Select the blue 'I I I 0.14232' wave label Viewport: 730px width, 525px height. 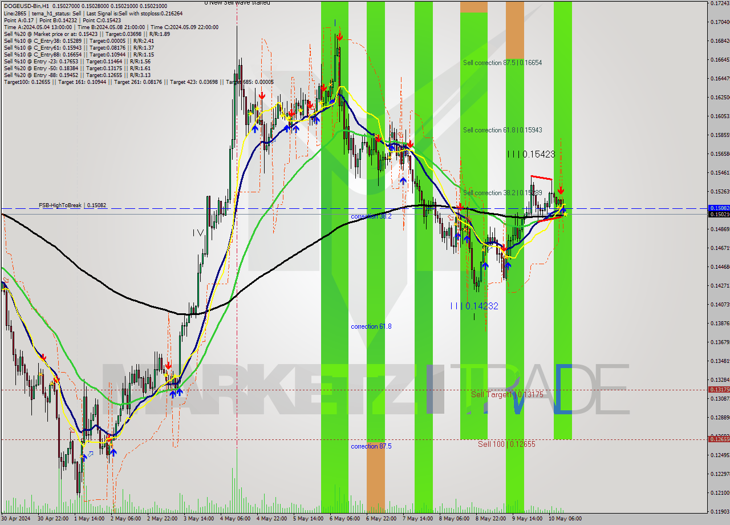pos(474,306)
